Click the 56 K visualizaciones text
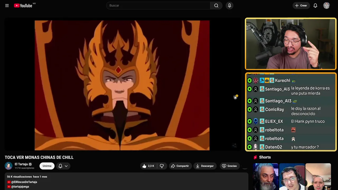Viewport: 338px width, 190px height. click(19, 177)
